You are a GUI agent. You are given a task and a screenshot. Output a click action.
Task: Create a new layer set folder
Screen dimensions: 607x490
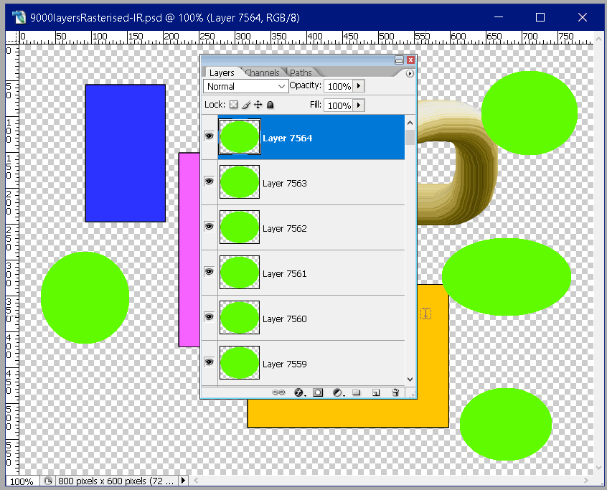[357, 392]
